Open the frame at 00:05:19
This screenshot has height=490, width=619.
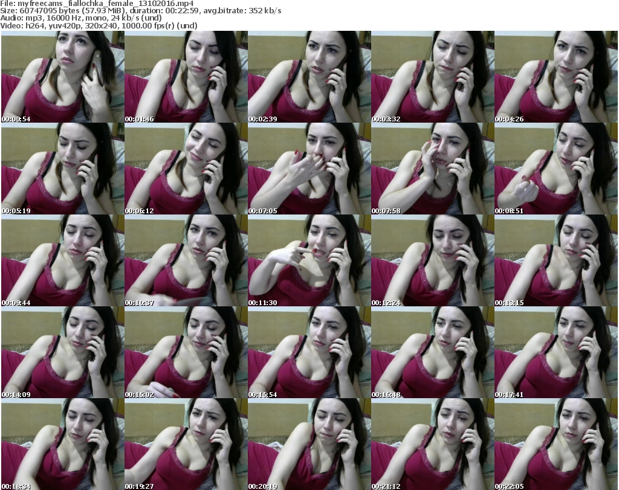click(63, 169)
